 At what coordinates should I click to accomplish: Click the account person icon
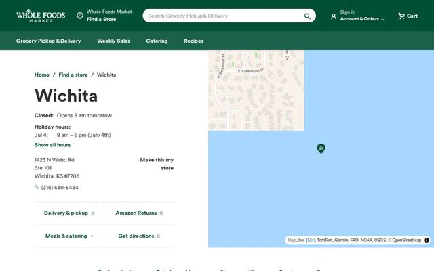[x=334, y=16]
